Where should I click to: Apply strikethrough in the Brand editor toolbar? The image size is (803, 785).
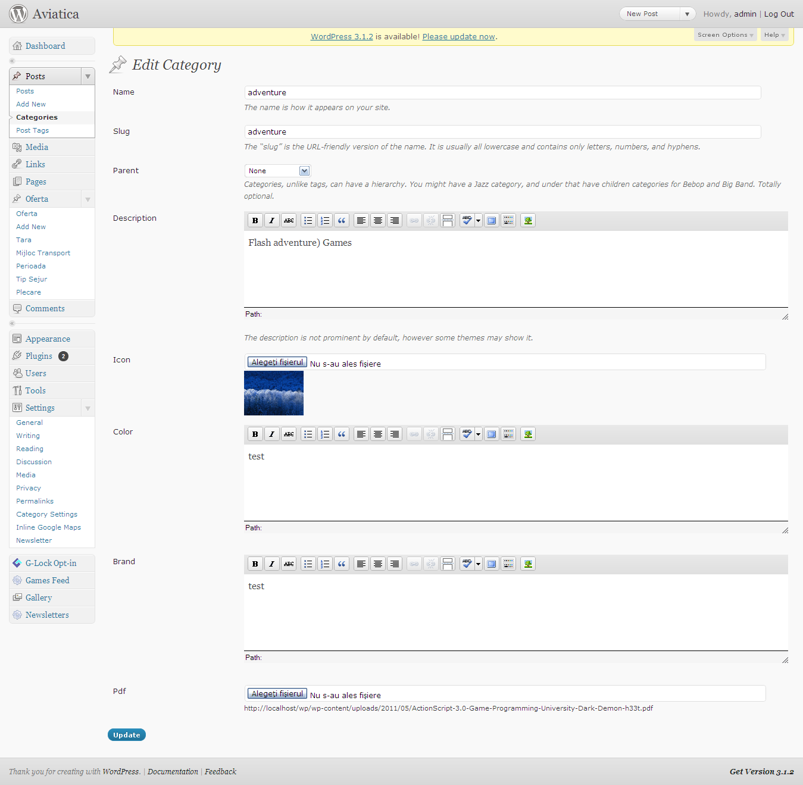pos(289,564)
